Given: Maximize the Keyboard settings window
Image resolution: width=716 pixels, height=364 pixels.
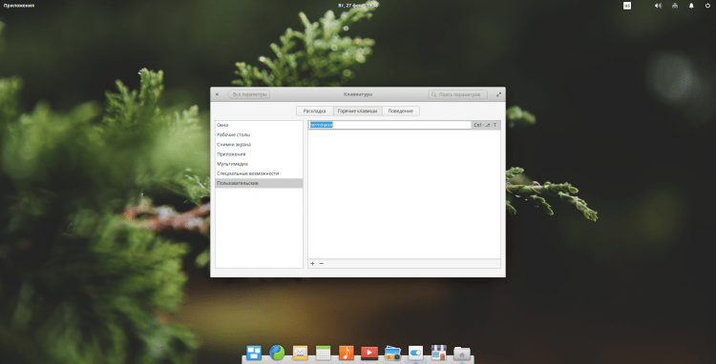Looking at the screenshot, I should [498, 94].
